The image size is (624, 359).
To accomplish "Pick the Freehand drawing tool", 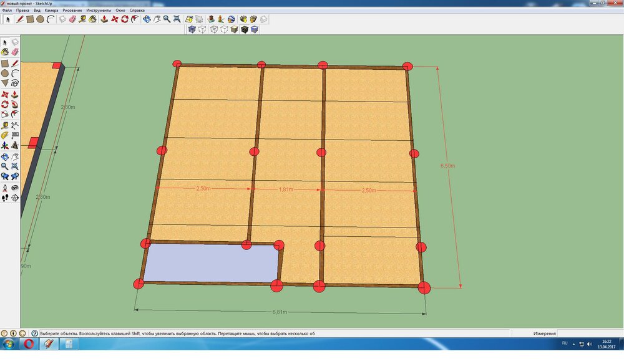I will [15, 83].
